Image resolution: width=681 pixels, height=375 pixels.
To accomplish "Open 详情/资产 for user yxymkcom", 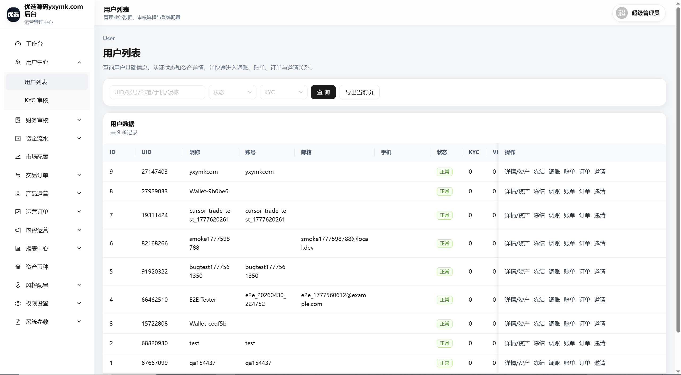I will [x=517, y=172].
